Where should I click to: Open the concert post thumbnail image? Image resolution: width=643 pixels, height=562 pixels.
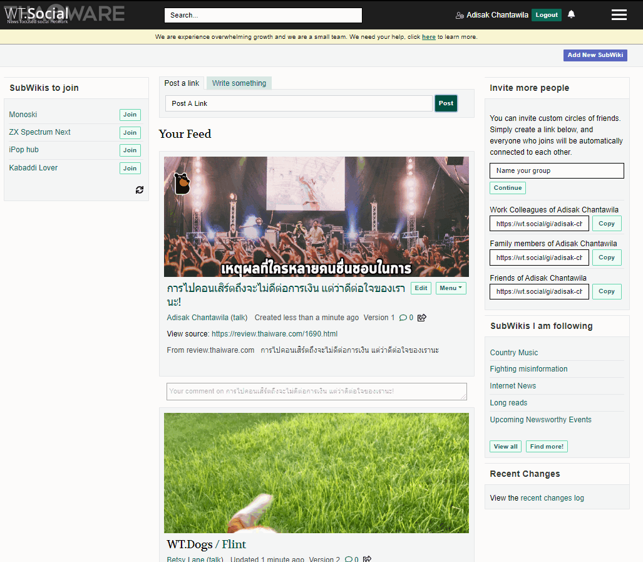point(316,217)
